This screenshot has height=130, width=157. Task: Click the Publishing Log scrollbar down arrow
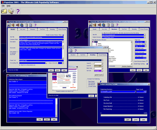coord(56,116)
